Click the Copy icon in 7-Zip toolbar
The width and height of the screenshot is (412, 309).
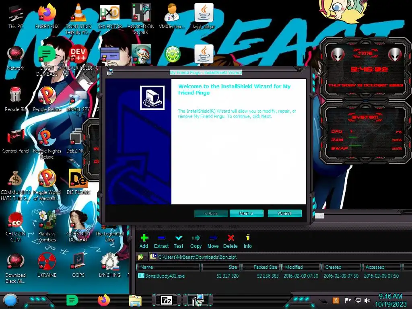[196, 241]
